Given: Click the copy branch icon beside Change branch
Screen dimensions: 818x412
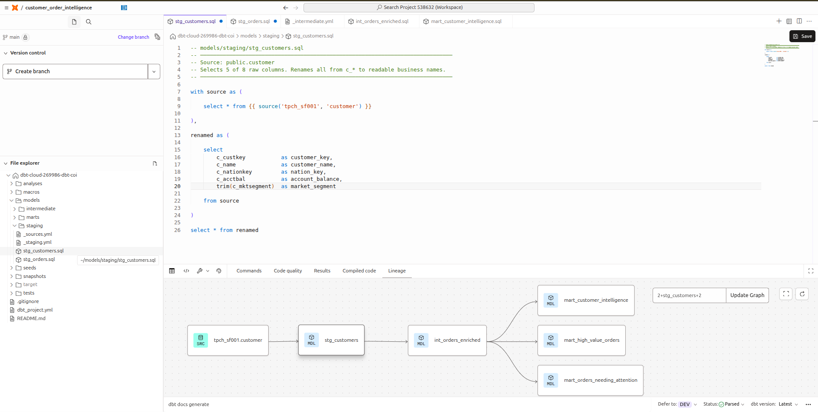Looking at the screenshot, I should (157, 37).
